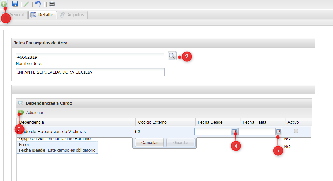Select the Detalle tab

(42, 15)
